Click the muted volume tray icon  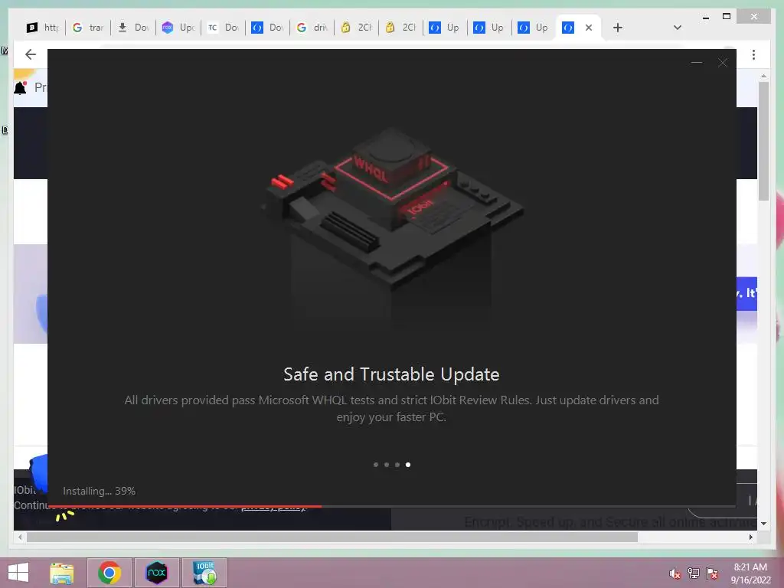[x=675, y=573]
